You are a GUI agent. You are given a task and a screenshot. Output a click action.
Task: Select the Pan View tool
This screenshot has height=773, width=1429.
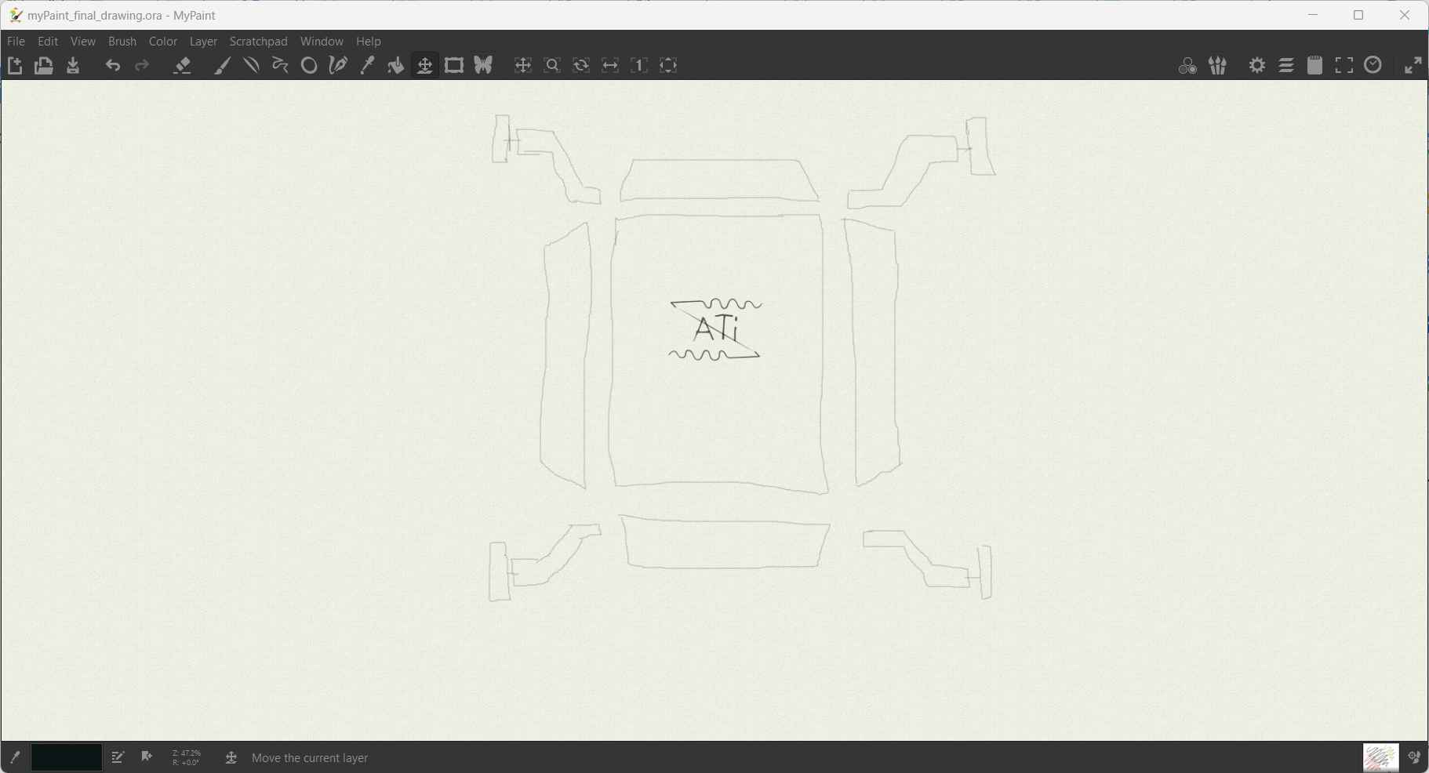point(523,66)
